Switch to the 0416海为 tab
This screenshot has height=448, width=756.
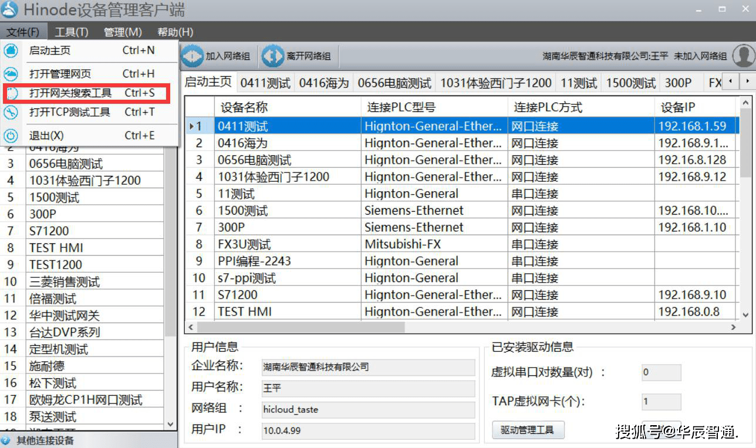323,83
